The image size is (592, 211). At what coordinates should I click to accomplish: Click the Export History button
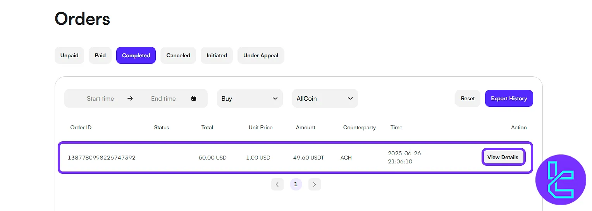[x=509, y=98]
